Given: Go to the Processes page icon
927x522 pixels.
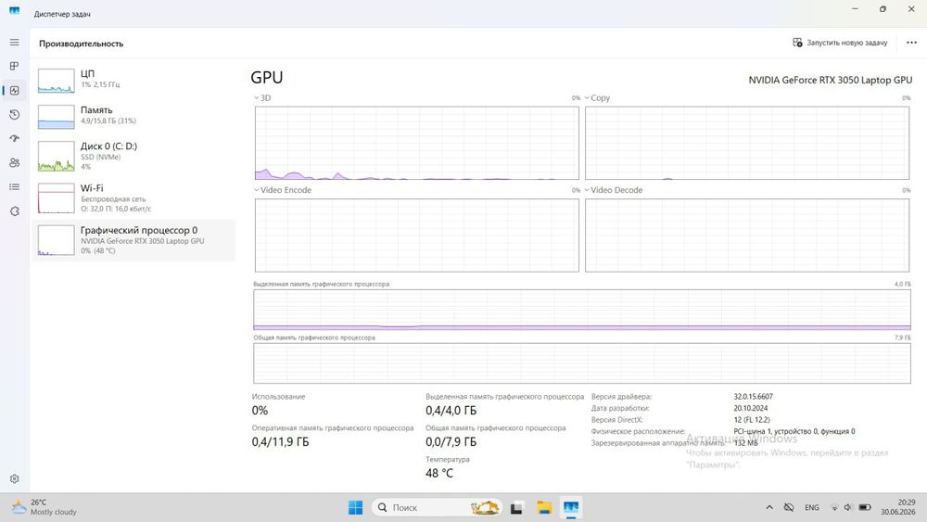Looking at the screenshot, I should click(x=14, y=66).
